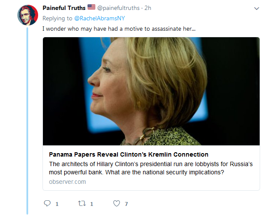Expand the tweet options chevron menu
The width and height of the screenshot is (277, 215).
click(x=256, y=8)
